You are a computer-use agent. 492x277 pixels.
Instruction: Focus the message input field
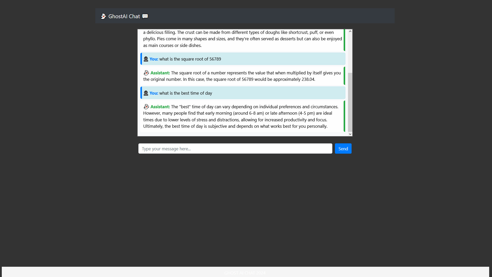click(235, 149)
